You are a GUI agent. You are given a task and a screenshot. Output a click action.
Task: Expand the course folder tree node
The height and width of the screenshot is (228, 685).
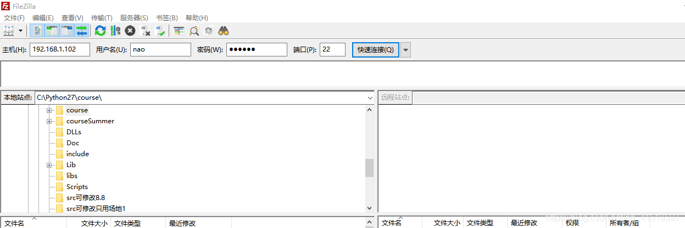[x=49, y=110]
